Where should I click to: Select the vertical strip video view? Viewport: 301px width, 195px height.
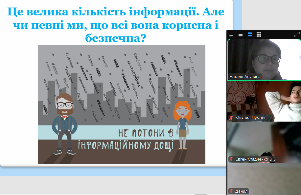tap(250, 34)
